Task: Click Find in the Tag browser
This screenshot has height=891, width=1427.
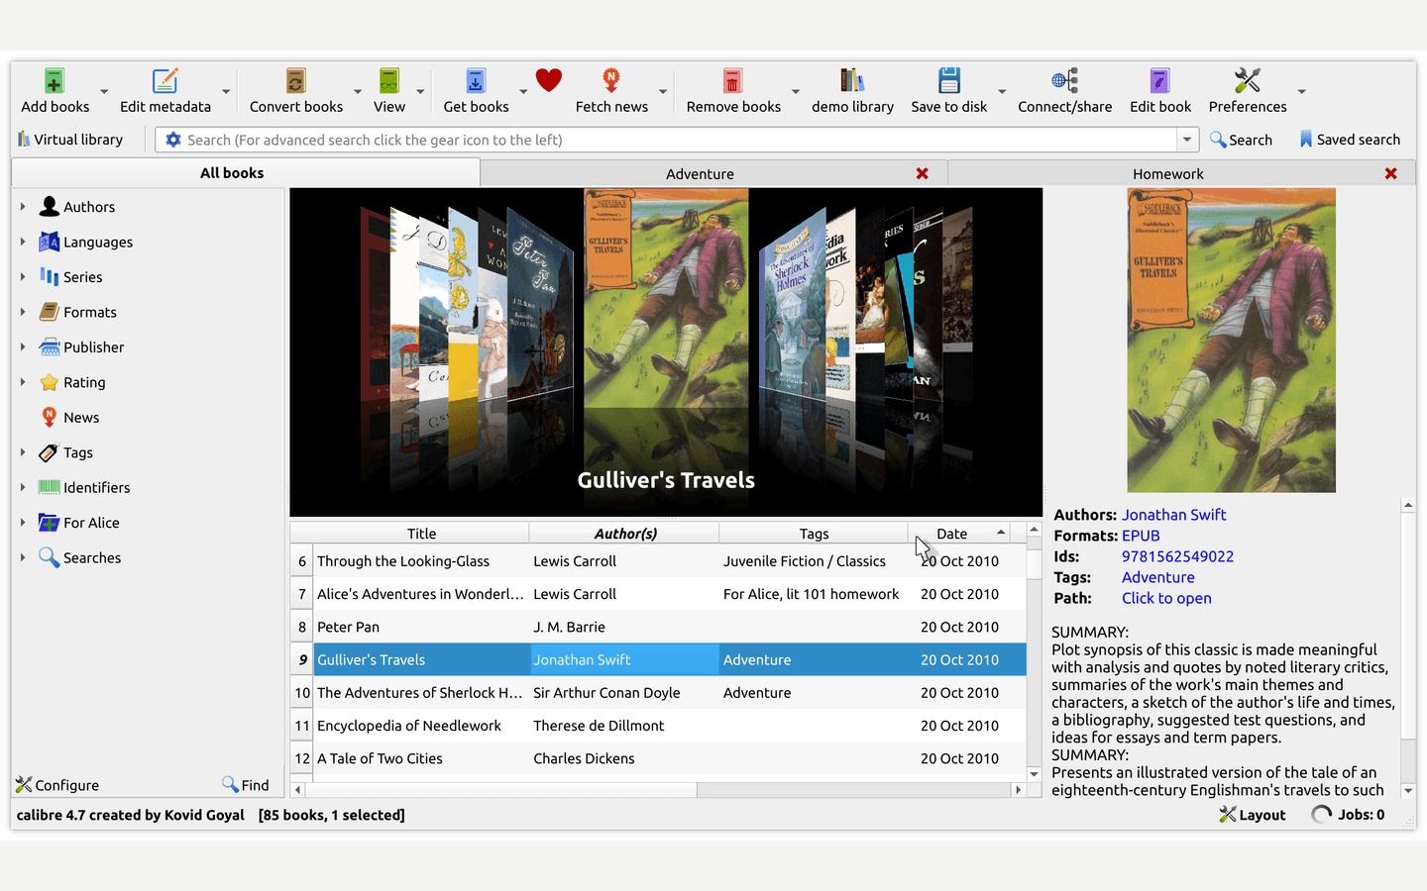Action: (246, 785)
